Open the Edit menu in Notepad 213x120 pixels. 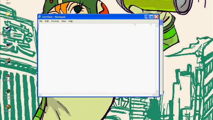[47, 21]
